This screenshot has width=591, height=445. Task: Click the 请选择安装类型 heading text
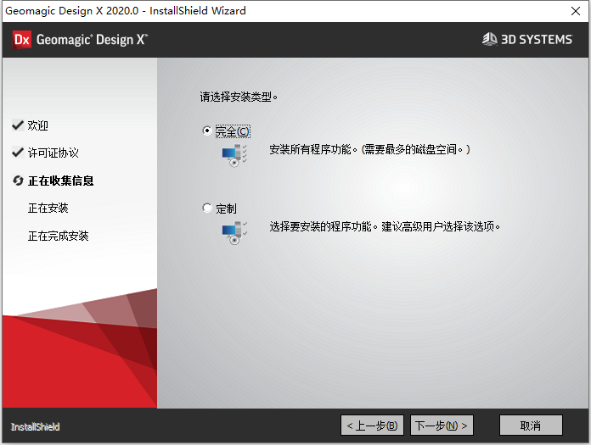tap(239, 97)
